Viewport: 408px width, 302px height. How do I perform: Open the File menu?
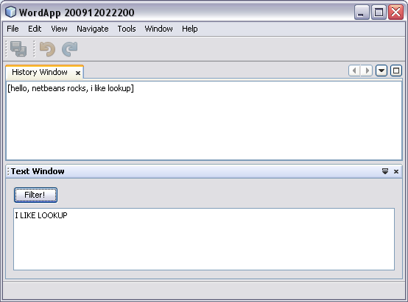click(x=13, y=29)
